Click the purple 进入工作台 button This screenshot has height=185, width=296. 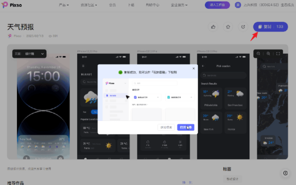pos(217,5)
